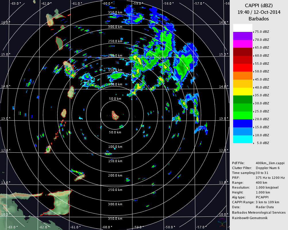Select the Grenada island outline near 12.1°
288x230 pixels.
(48, 149)
